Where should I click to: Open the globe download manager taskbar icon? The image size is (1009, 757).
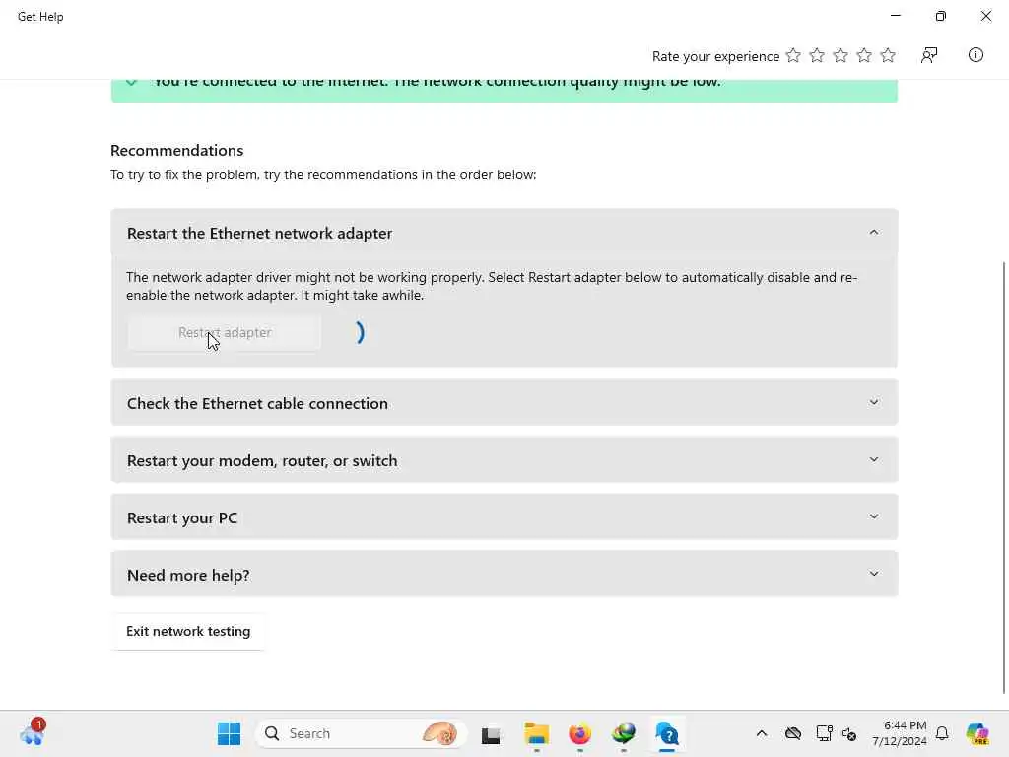(624, 733)
